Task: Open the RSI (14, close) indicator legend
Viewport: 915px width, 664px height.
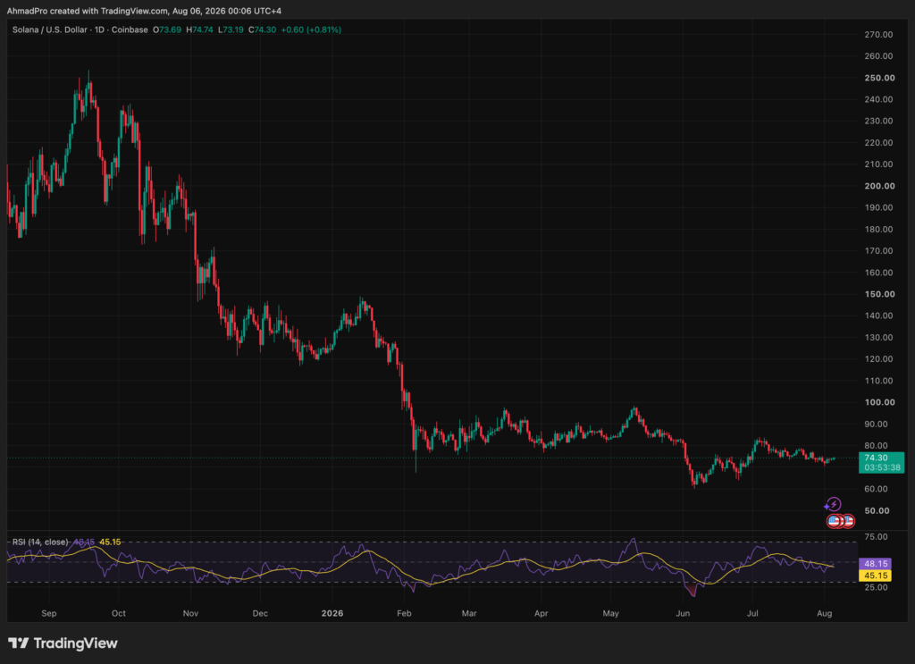Action: click(x=40, y=542)
